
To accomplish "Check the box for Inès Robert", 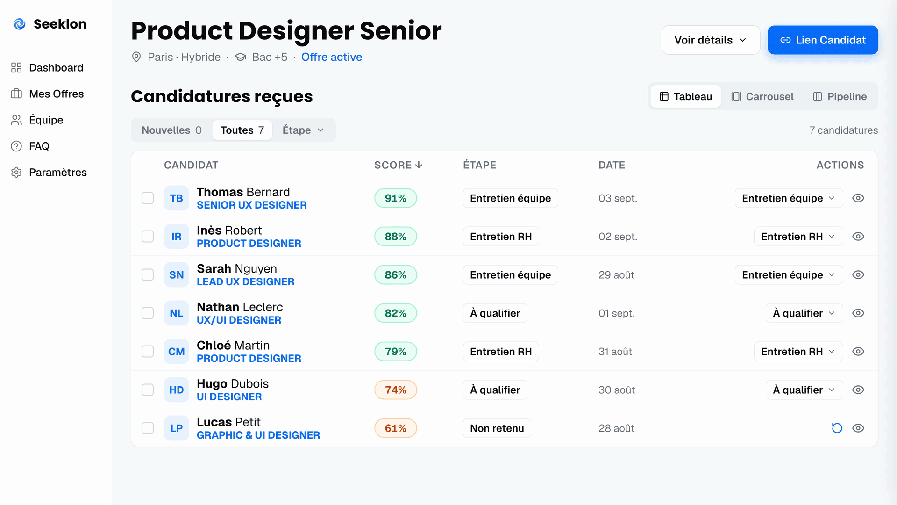I will 148,237.
